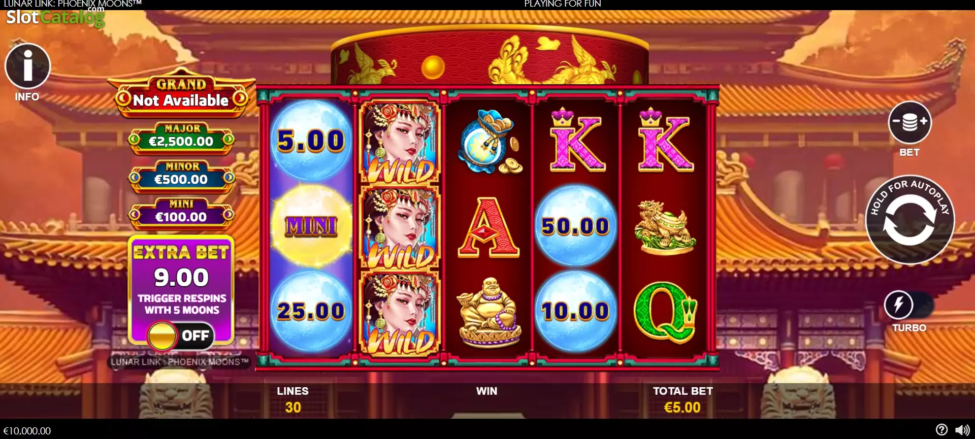Toggle the TURBO lightning switch
The width and height of the screenshot is (975, 439).
pos(908,305)
